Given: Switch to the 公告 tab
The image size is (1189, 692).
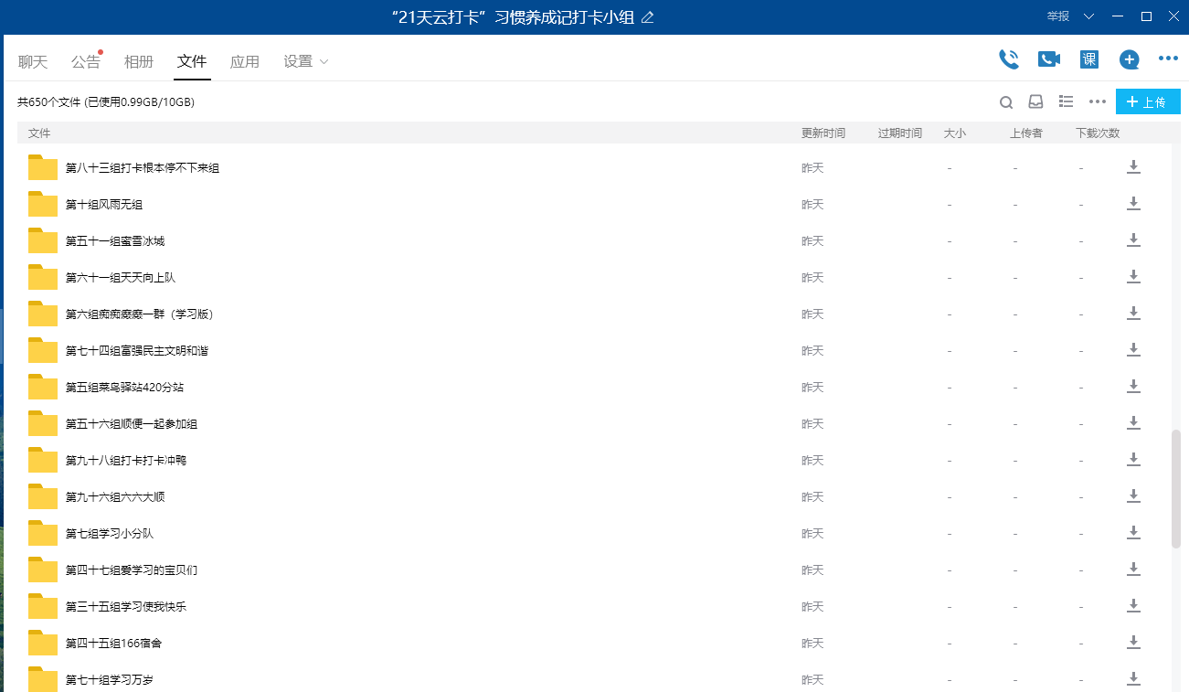Looking at the screenshot, I should (86, 62).
